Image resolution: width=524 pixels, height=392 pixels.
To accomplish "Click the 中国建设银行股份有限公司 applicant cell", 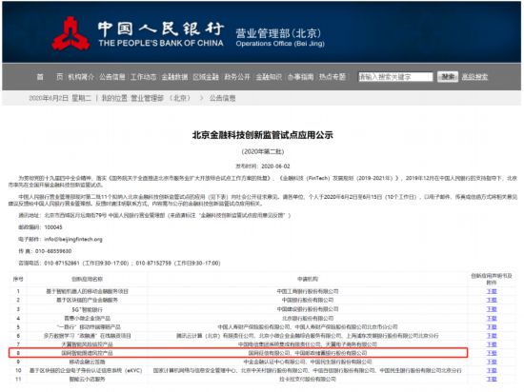I will [x=308, y=309].
